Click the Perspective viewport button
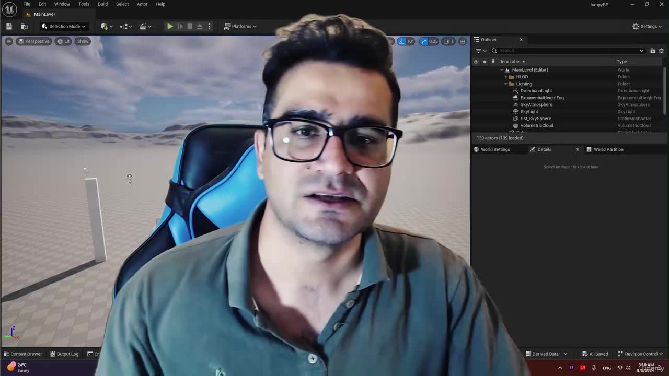This screenshot has height=376, width=669. coord(33,41)
